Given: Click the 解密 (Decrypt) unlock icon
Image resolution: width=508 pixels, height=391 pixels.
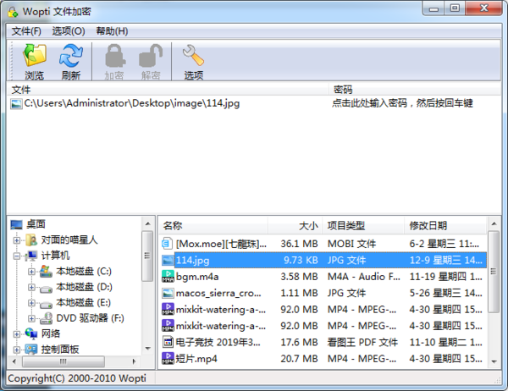Looking at the screenshot, I should point(151,57).
